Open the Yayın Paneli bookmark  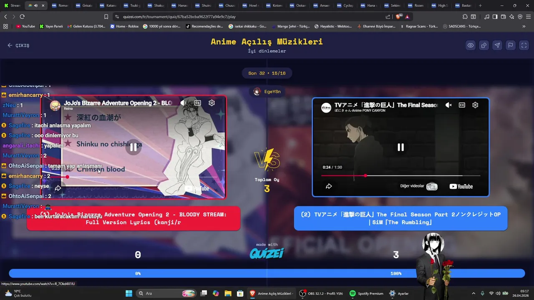coord(51,26)
